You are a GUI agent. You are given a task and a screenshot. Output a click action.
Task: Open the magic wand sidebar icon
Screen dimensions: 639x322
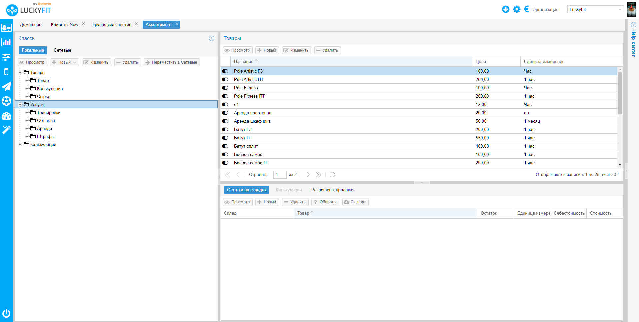pos(6,130)
